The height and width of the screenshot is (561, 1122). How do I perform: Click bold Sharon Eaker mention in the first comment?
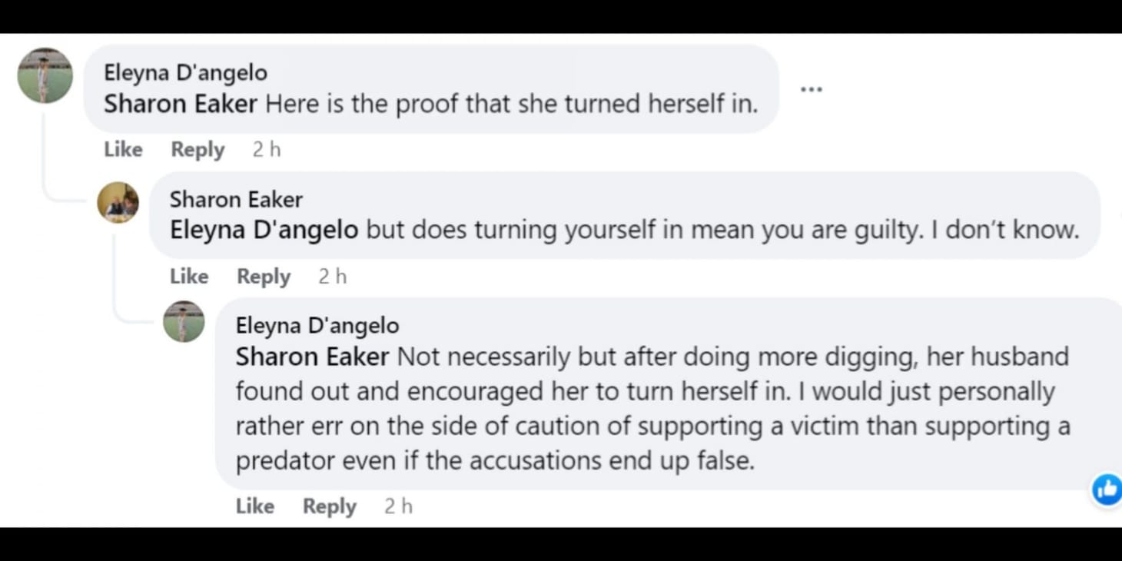181,104
